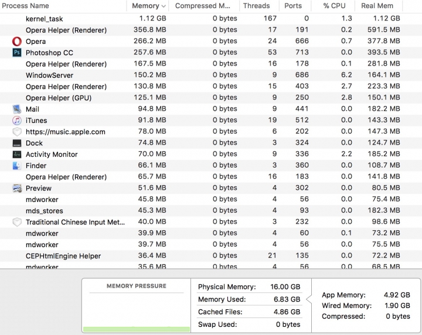
Task: Select the Mail process name
Action: coord(32,109)
